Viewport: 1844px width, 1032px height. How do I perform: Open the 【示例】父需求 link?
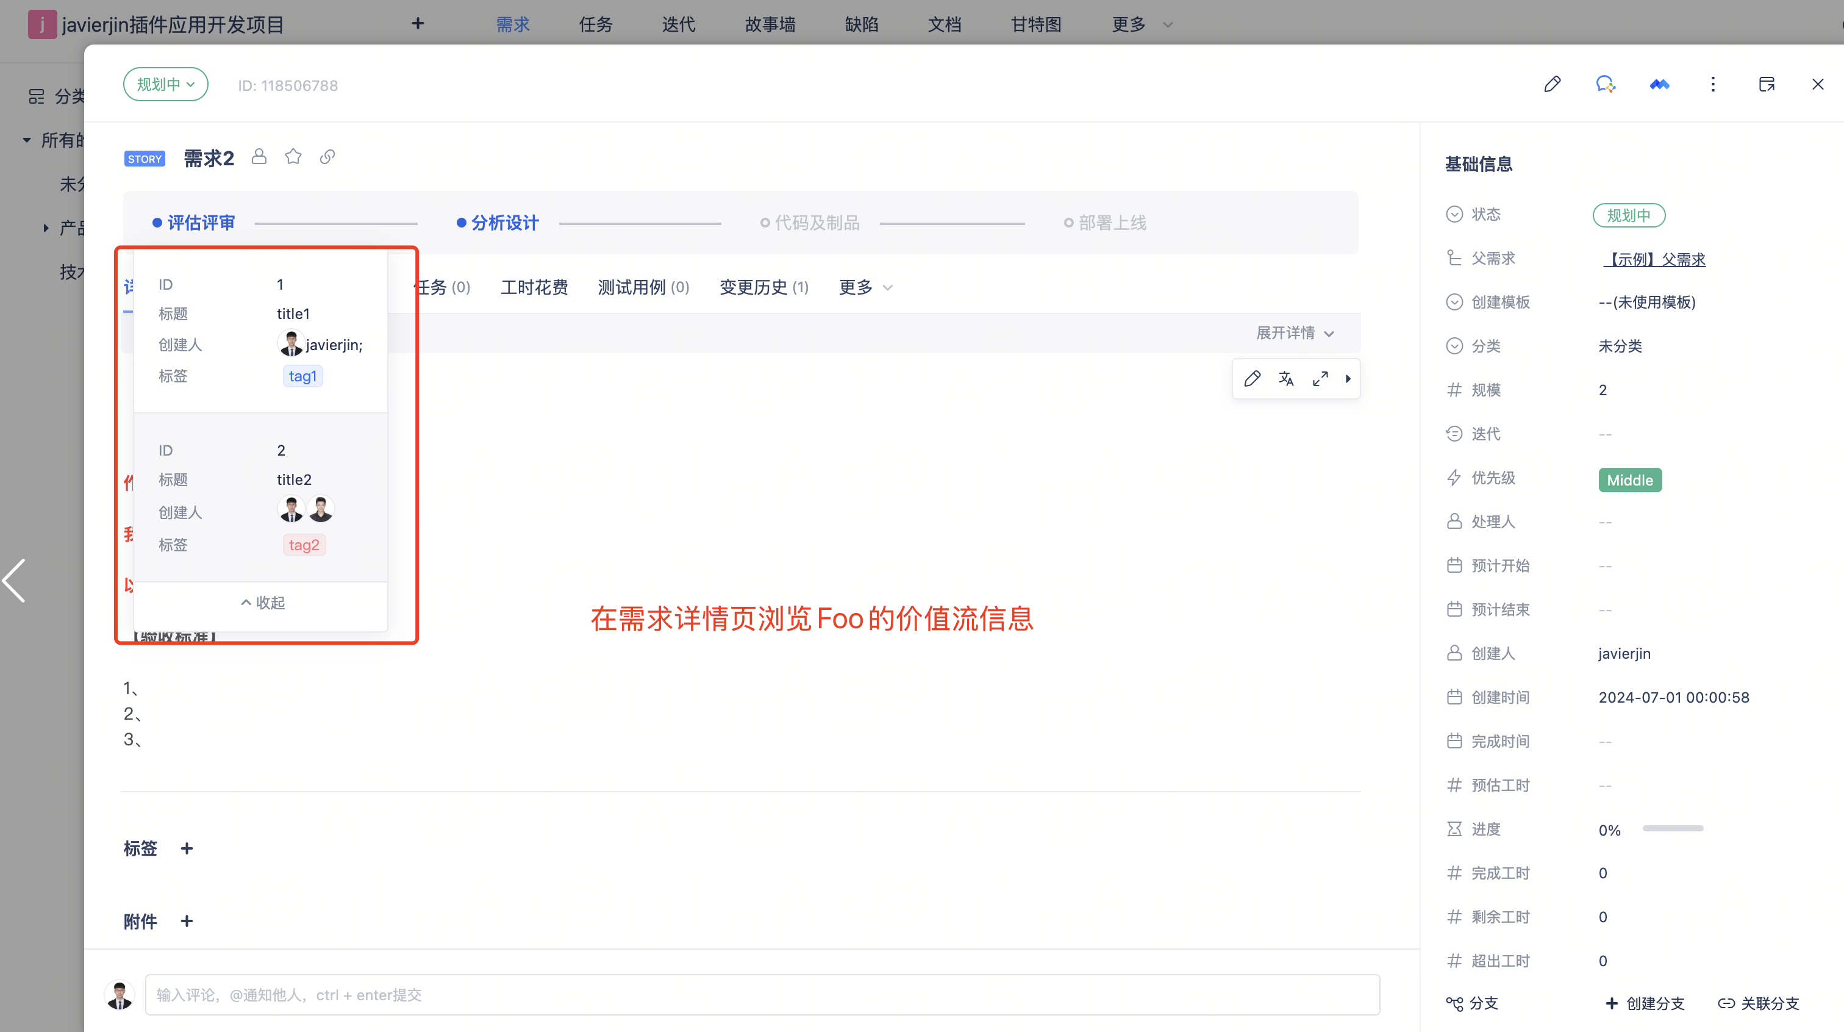(x=1654, y=259)
